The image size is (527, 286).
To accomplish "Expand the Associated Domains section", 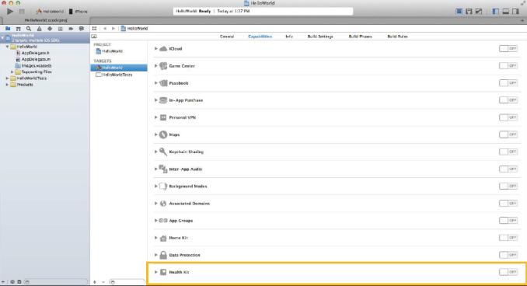I will click(155, 204).
